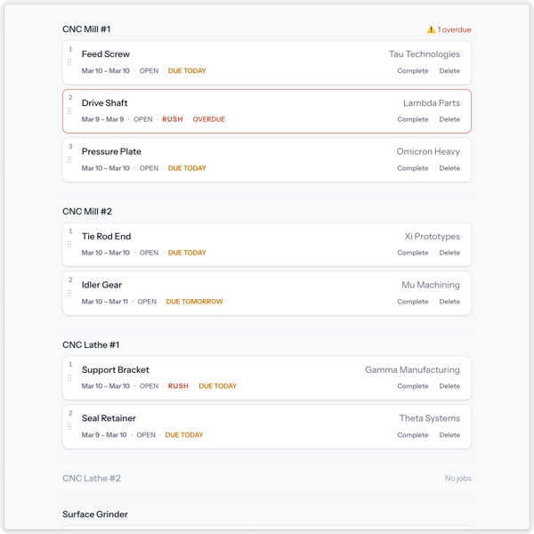Click the drag handle on Seal Retainer job
This screenshot has width=534, height=534.
point(69,427)
